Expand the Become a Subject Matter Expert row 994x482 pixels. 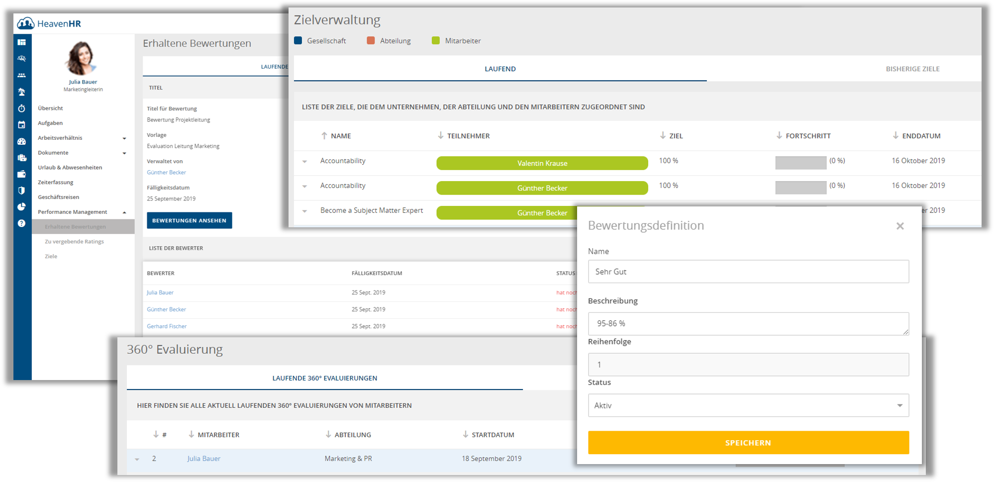304,211
